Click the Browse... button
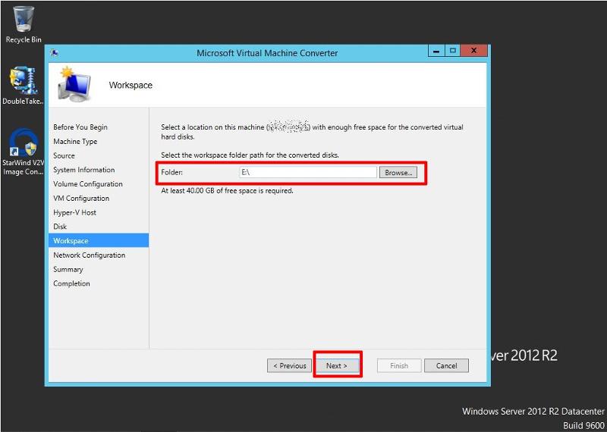This screenshot has height=432, width=607. coord(398,173)
